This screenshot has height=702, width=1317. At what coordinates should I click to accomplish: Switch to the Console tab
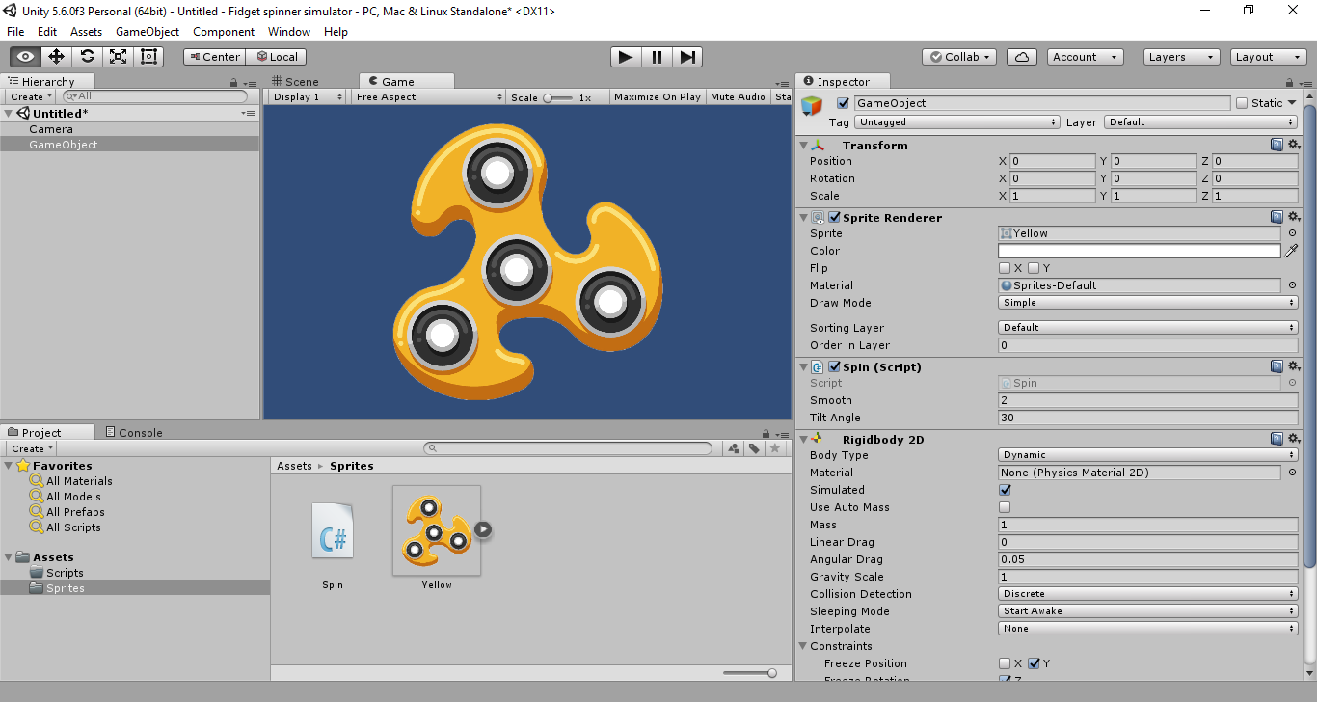tap(134, 433)
